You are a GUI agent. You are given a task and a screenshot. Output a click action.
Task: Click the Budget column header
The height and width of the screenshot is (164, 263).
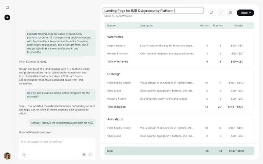[239, 26]
